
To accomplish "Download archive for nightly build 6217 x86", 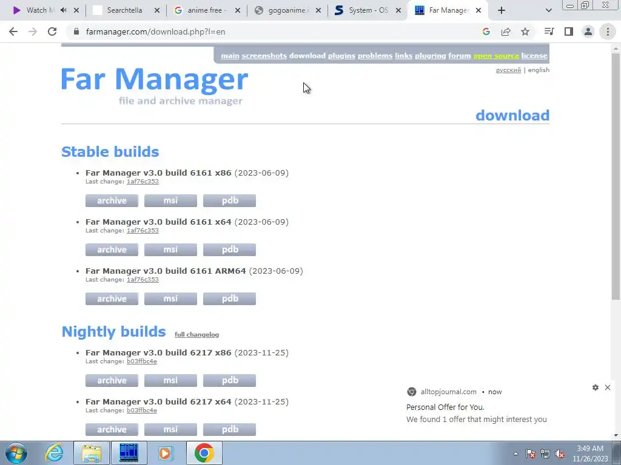I will 112,380.
